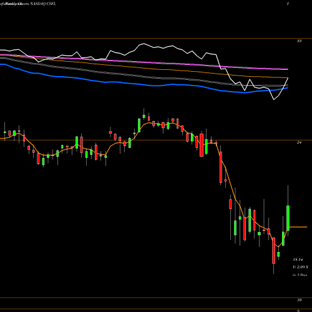The height and width of the screenshot is (312, 312).
Task: Select the 24 price axis label
Action: point(299,142)
